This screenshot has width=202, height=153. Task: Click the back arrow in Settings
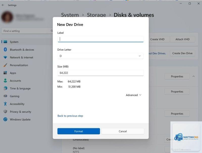[x=3, y=5]
